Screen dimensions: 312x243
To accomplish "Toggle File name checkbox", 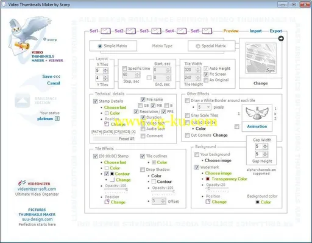I will (x=143, y=100).
